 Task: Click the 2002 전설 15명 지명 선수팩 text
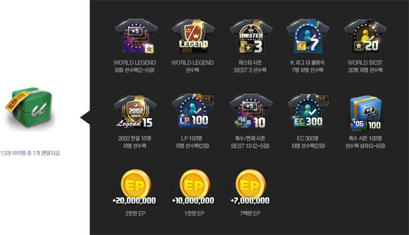coord(134,142)
